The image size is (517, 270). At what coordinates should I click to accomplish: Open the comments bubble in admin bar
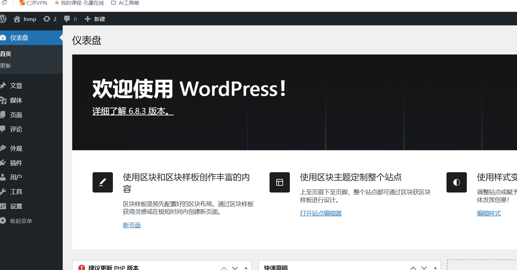pyautogui.click(x=71, y=19)
